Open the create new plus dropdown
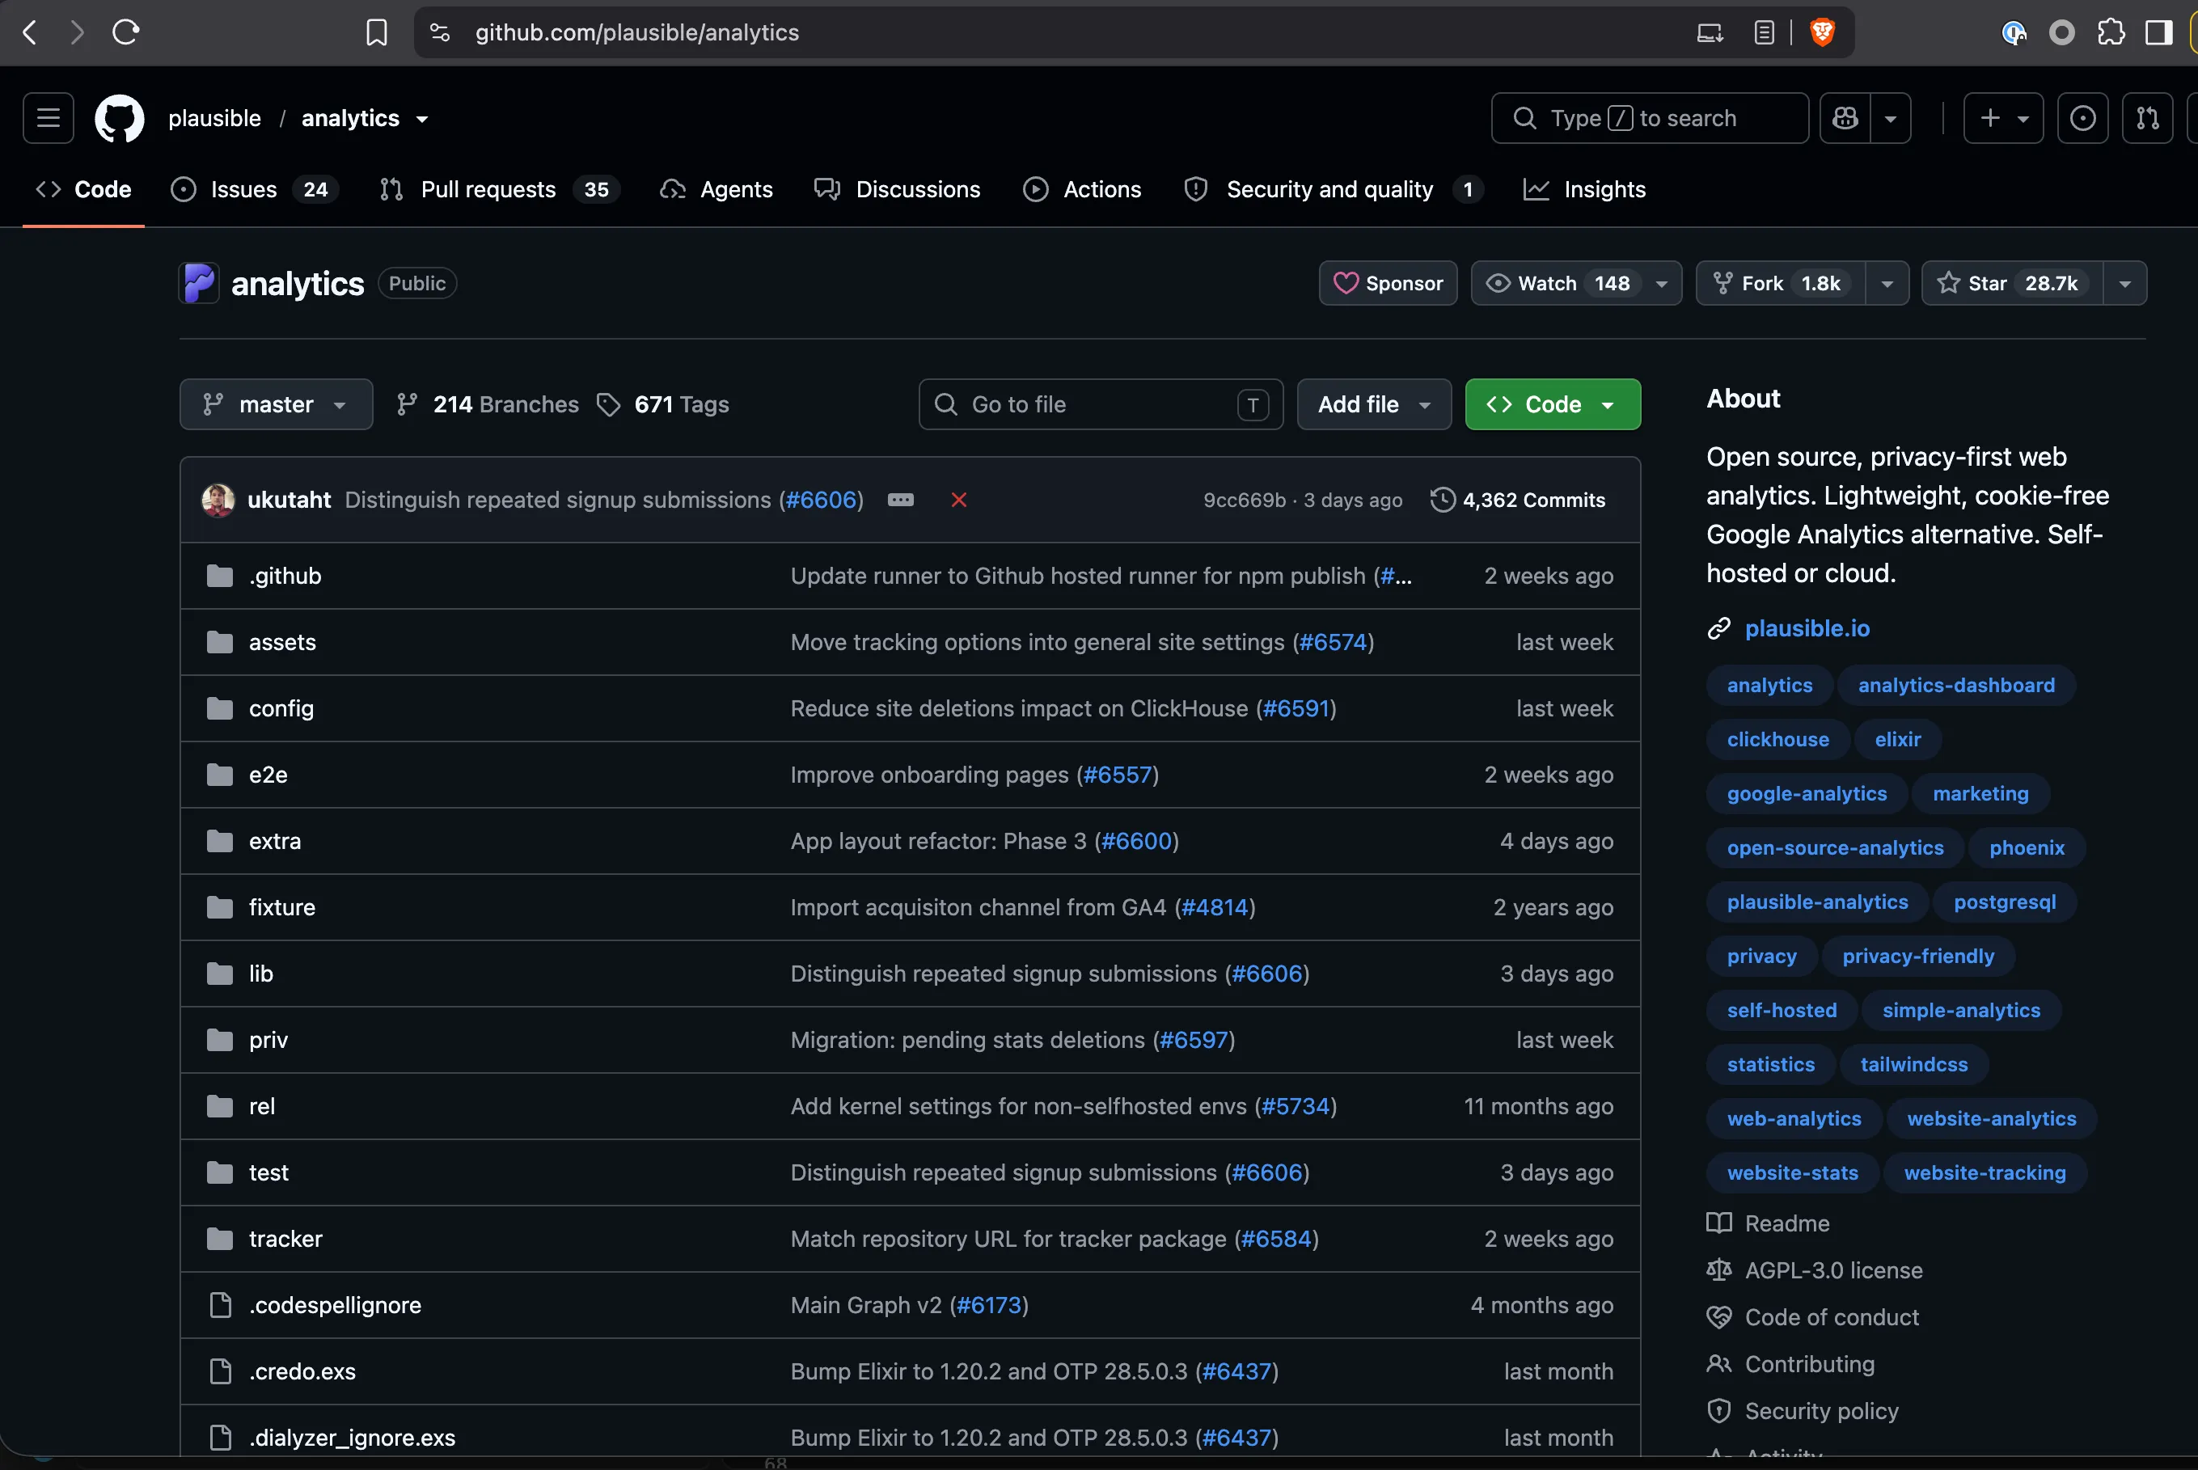This screenshot has width=2198, height=1470. coord(2003,118)
